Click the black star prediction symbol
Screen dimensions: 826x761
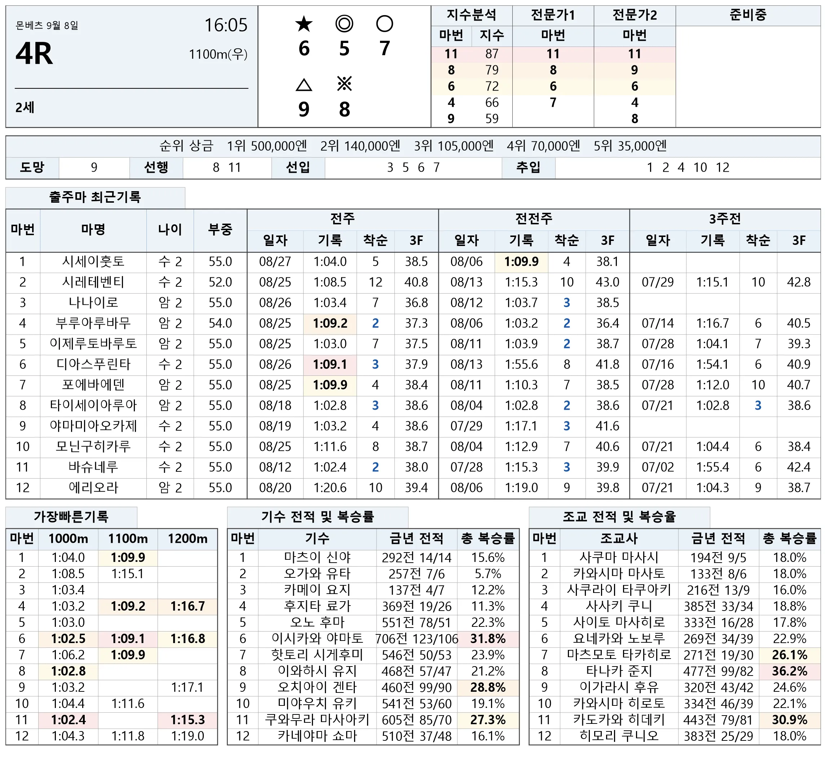pyautogui.click(x=304, y=24)
